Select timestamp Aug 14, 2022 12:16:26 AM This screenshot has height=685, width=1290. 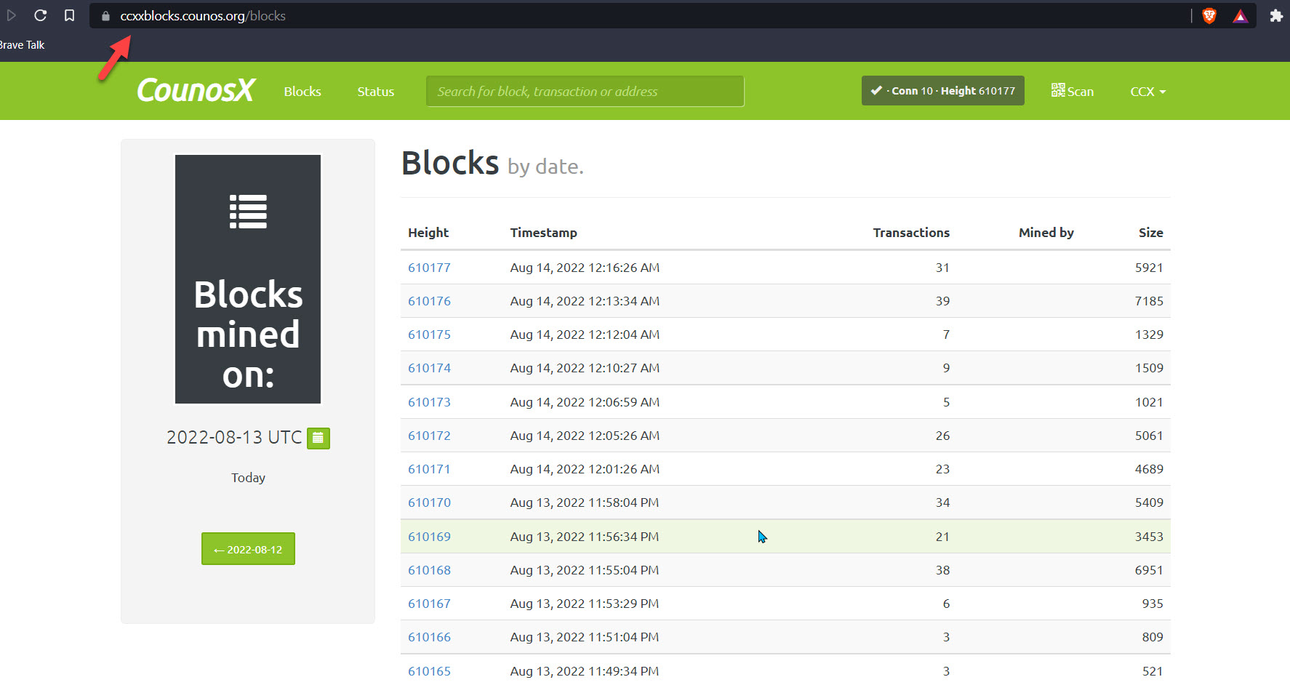tap(585, 268)
